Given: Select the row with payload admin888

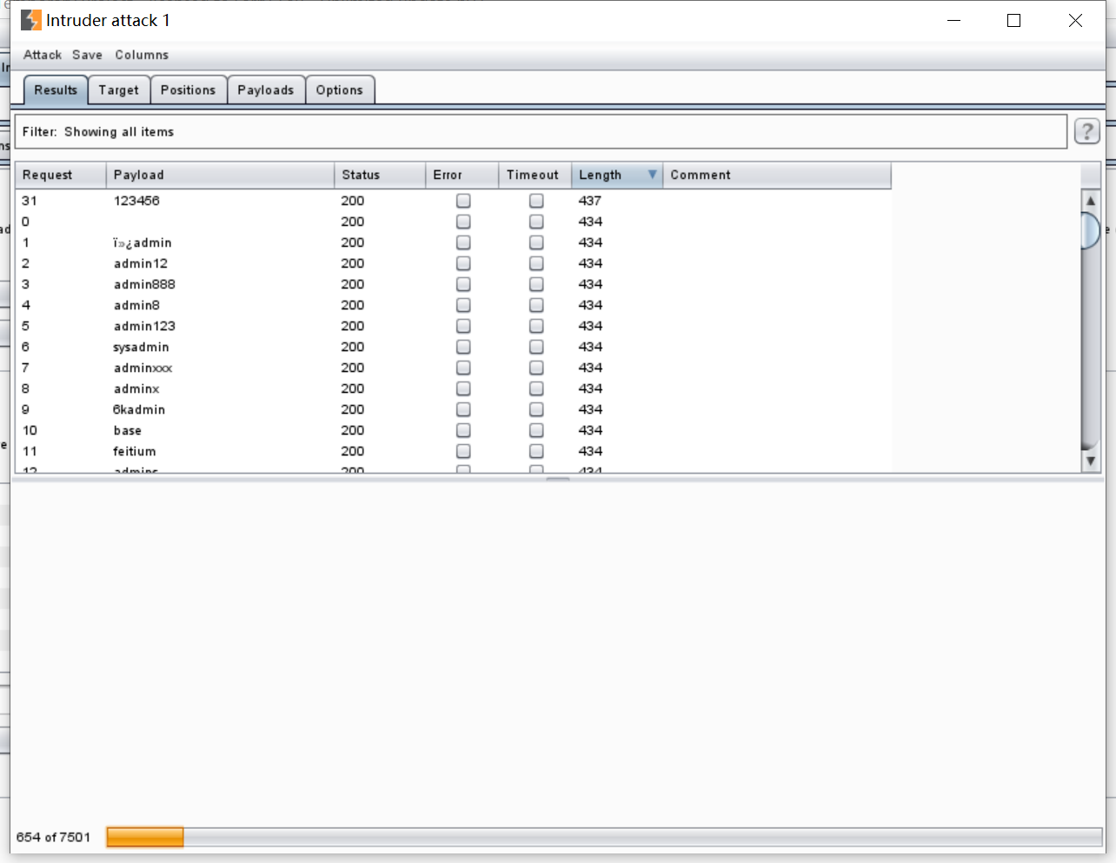Looking at the screenshot, I should (453, 284).
